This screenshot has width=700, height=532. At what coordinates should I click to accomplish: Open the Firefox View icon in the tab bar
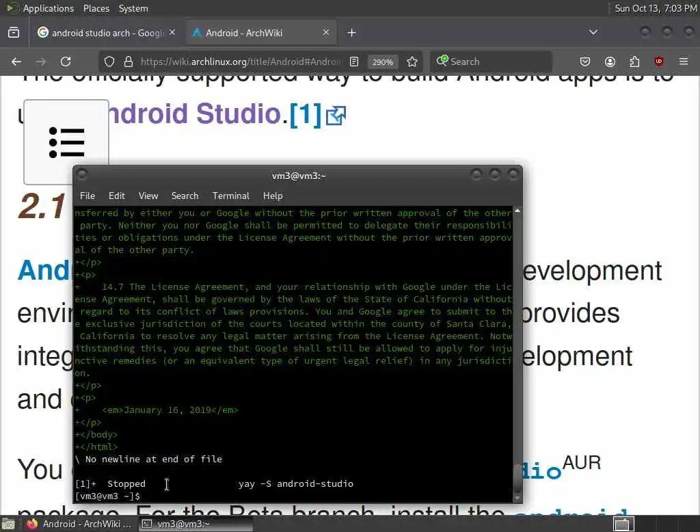tap(14, 33)
